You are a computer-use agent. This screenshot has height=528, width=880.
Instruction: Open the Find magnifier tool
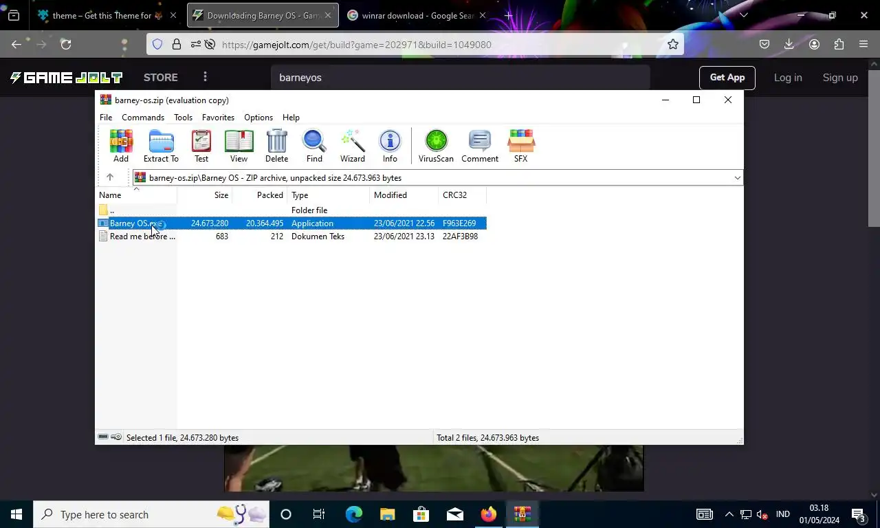314,146
